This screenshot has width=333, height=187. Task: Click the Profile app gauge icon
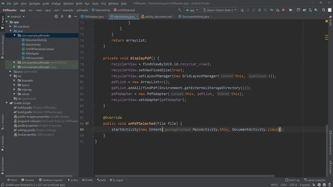pyautogui.click(x=272, y=10)
